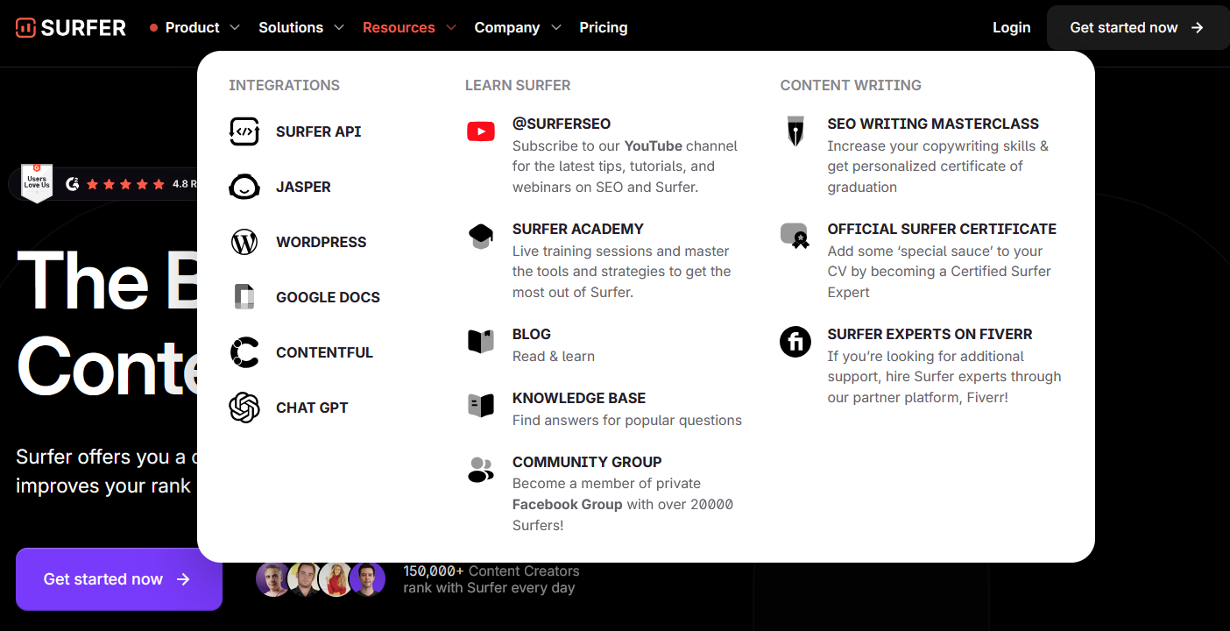Open the SURFER API integration link
Viewport: 1230px width, 631px height.
pos(319,131)
